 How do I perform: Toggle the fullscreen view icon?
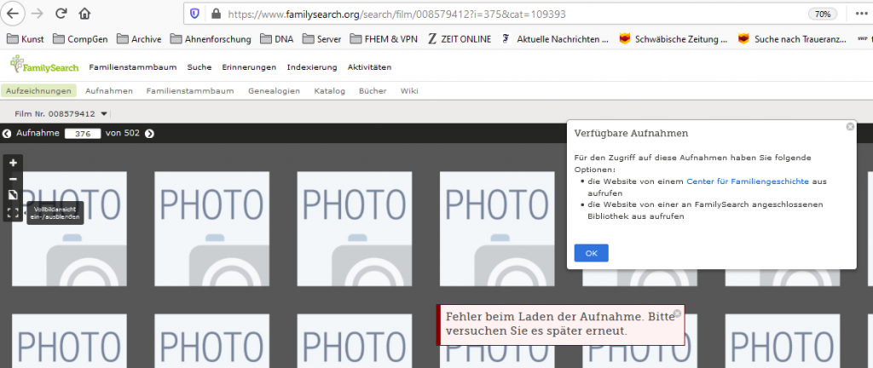[x=14, y=212]
